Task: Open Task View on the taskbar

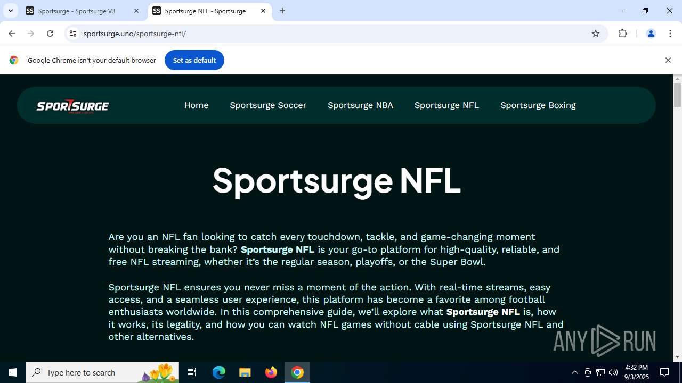Action: (192, 372)
